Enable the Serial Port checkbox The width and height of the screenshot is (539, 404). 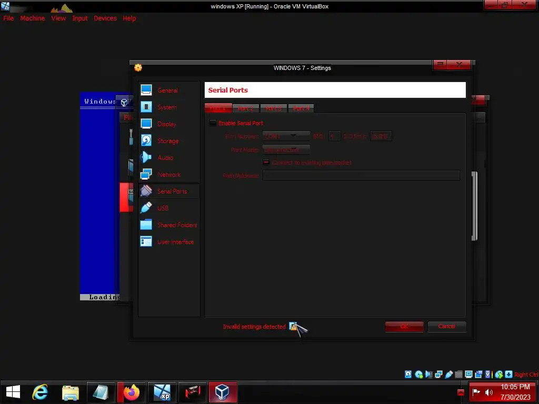(x=213, y=123)
